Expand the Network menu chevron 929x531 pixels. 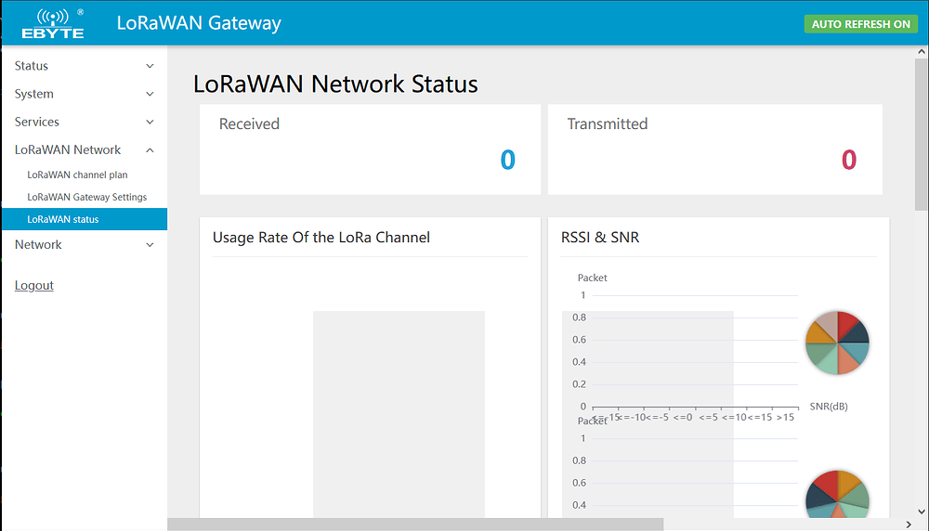pos(150,245)
